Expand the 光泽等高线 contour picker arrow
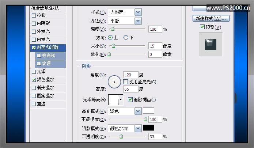The height and width of the screenshot is (148, 254). [121, 100]
